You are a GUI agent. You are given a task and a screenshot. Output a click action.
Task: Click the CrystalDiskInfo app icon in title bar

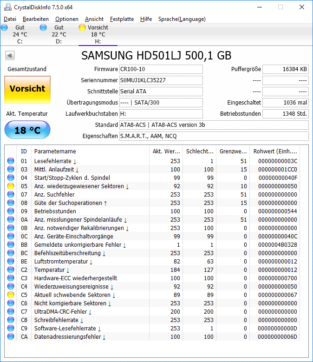(8, 7)
